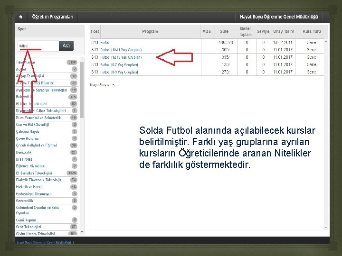Select Büro Yönetimi ve Sekreterlik category
The image size is (342, 256).
click(x=38, y=118)
